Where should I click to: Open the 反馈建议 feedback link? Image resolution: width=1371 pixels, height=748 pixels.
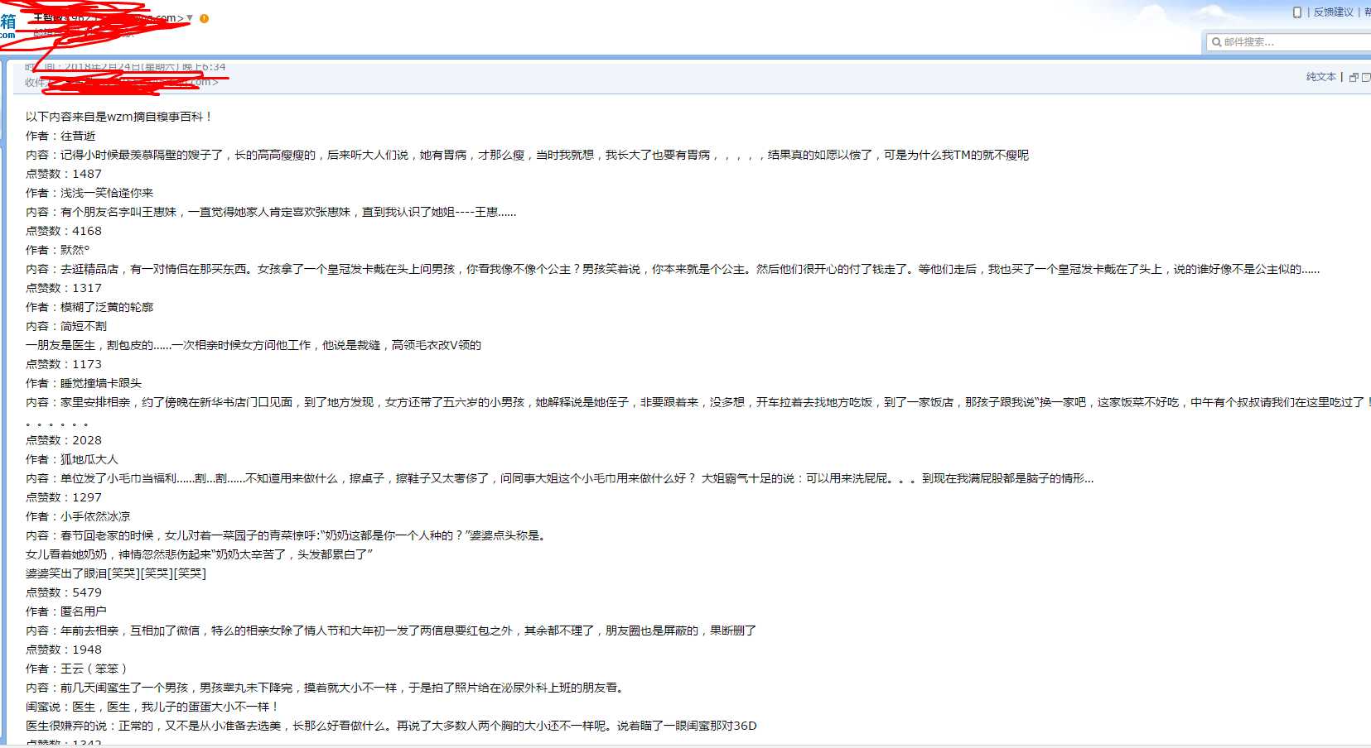tap(1333, 12)
